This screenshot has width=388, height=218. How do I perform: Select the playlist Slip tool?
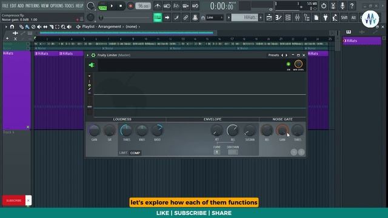coord(45,27)
